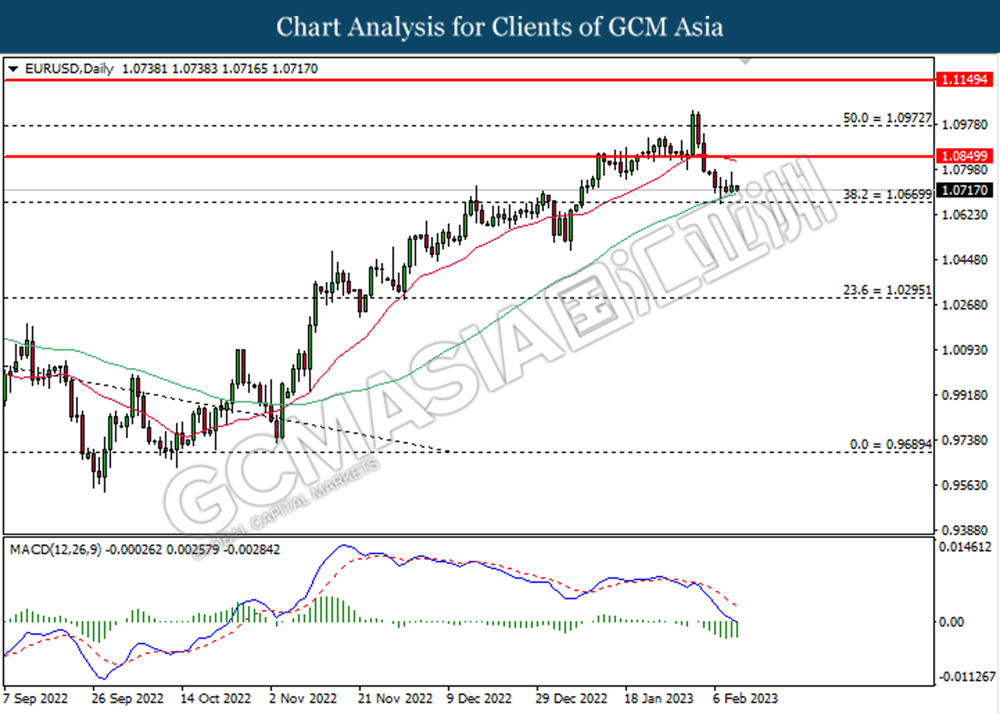Click the 0.99180 price axis value
The height and width of the screenshot is (714, 1000).
965,395
